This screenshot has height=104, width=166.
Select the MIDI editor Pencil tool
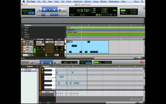pos(59,63)
